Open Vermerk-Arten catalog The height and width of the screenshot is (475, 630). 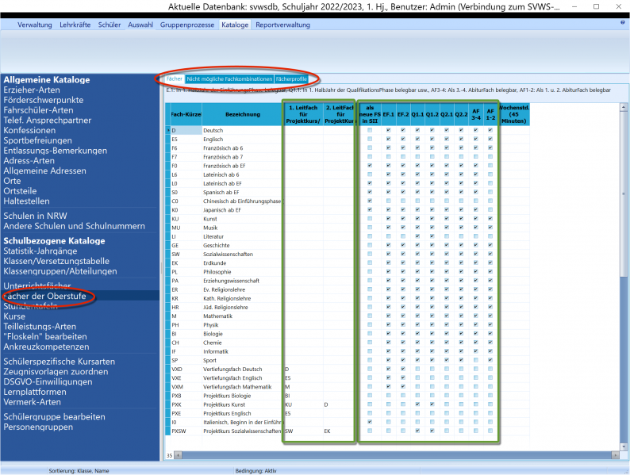[x=33, y=402]
